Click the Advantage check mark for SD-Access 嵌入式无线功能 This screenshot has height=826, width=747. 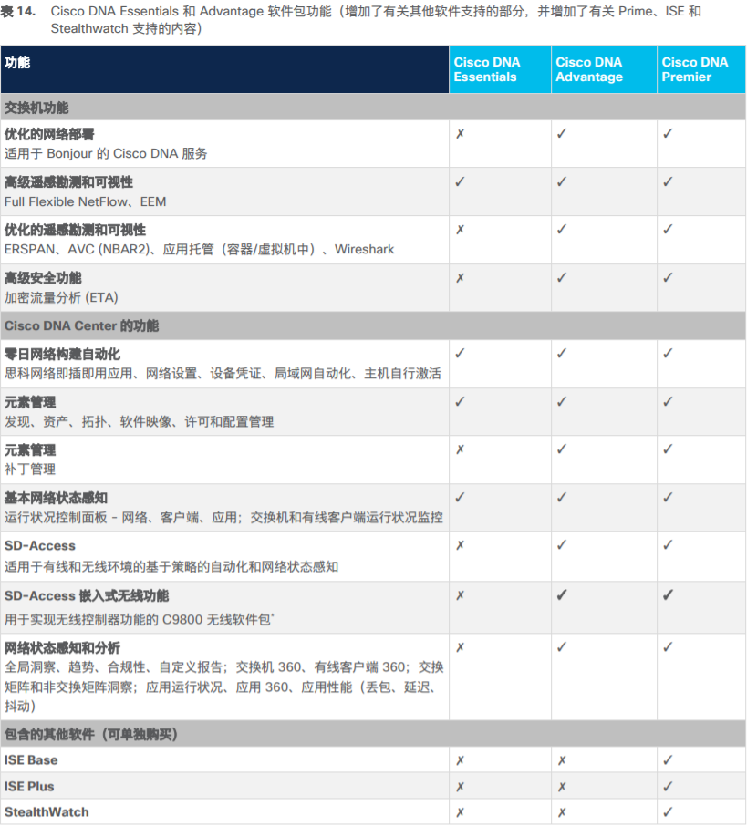[562, 595]
